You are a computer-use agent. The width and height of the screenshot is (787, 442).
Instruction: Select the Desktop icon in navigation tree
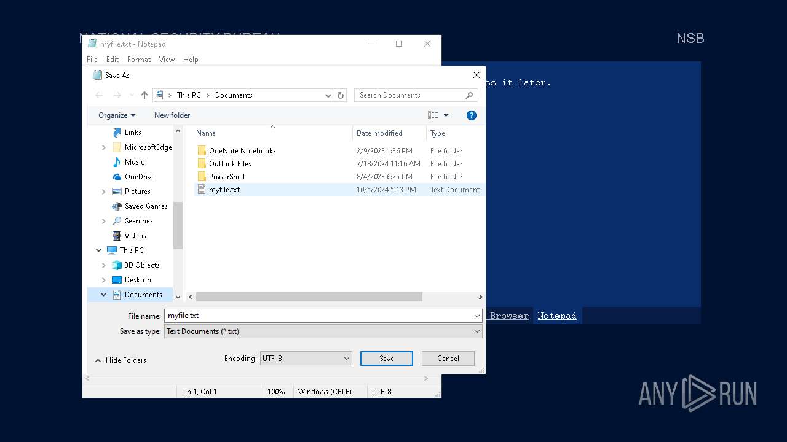pos(117,280)
